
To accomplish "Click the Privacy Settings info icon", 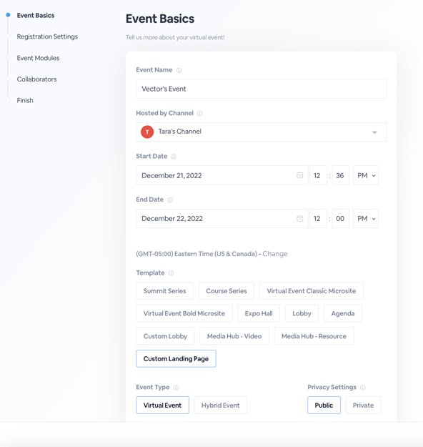I will pyautogui.click(x=362, y=388).
